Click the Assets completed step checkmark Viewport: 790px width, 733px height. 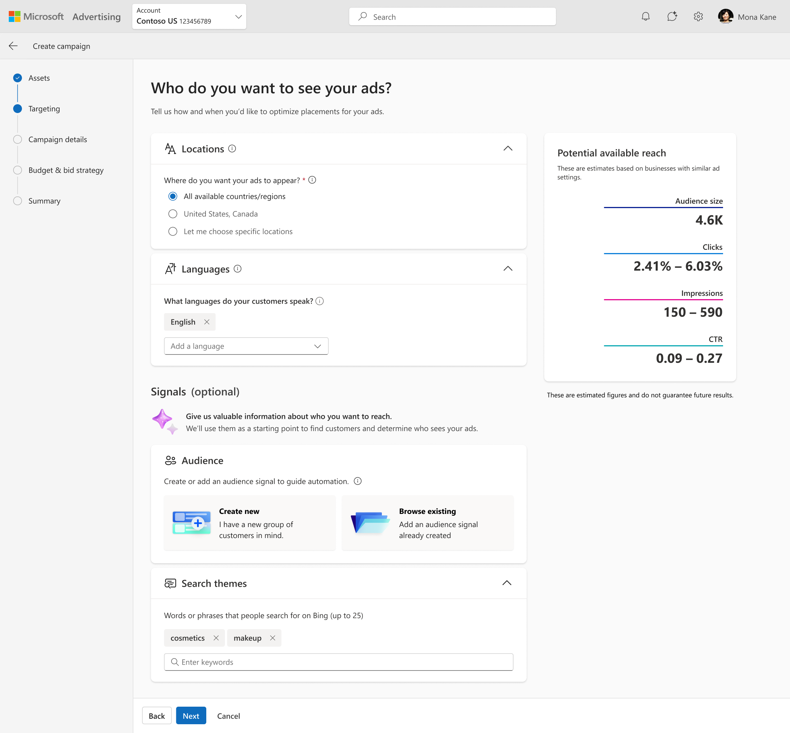[x=18, y=78]
